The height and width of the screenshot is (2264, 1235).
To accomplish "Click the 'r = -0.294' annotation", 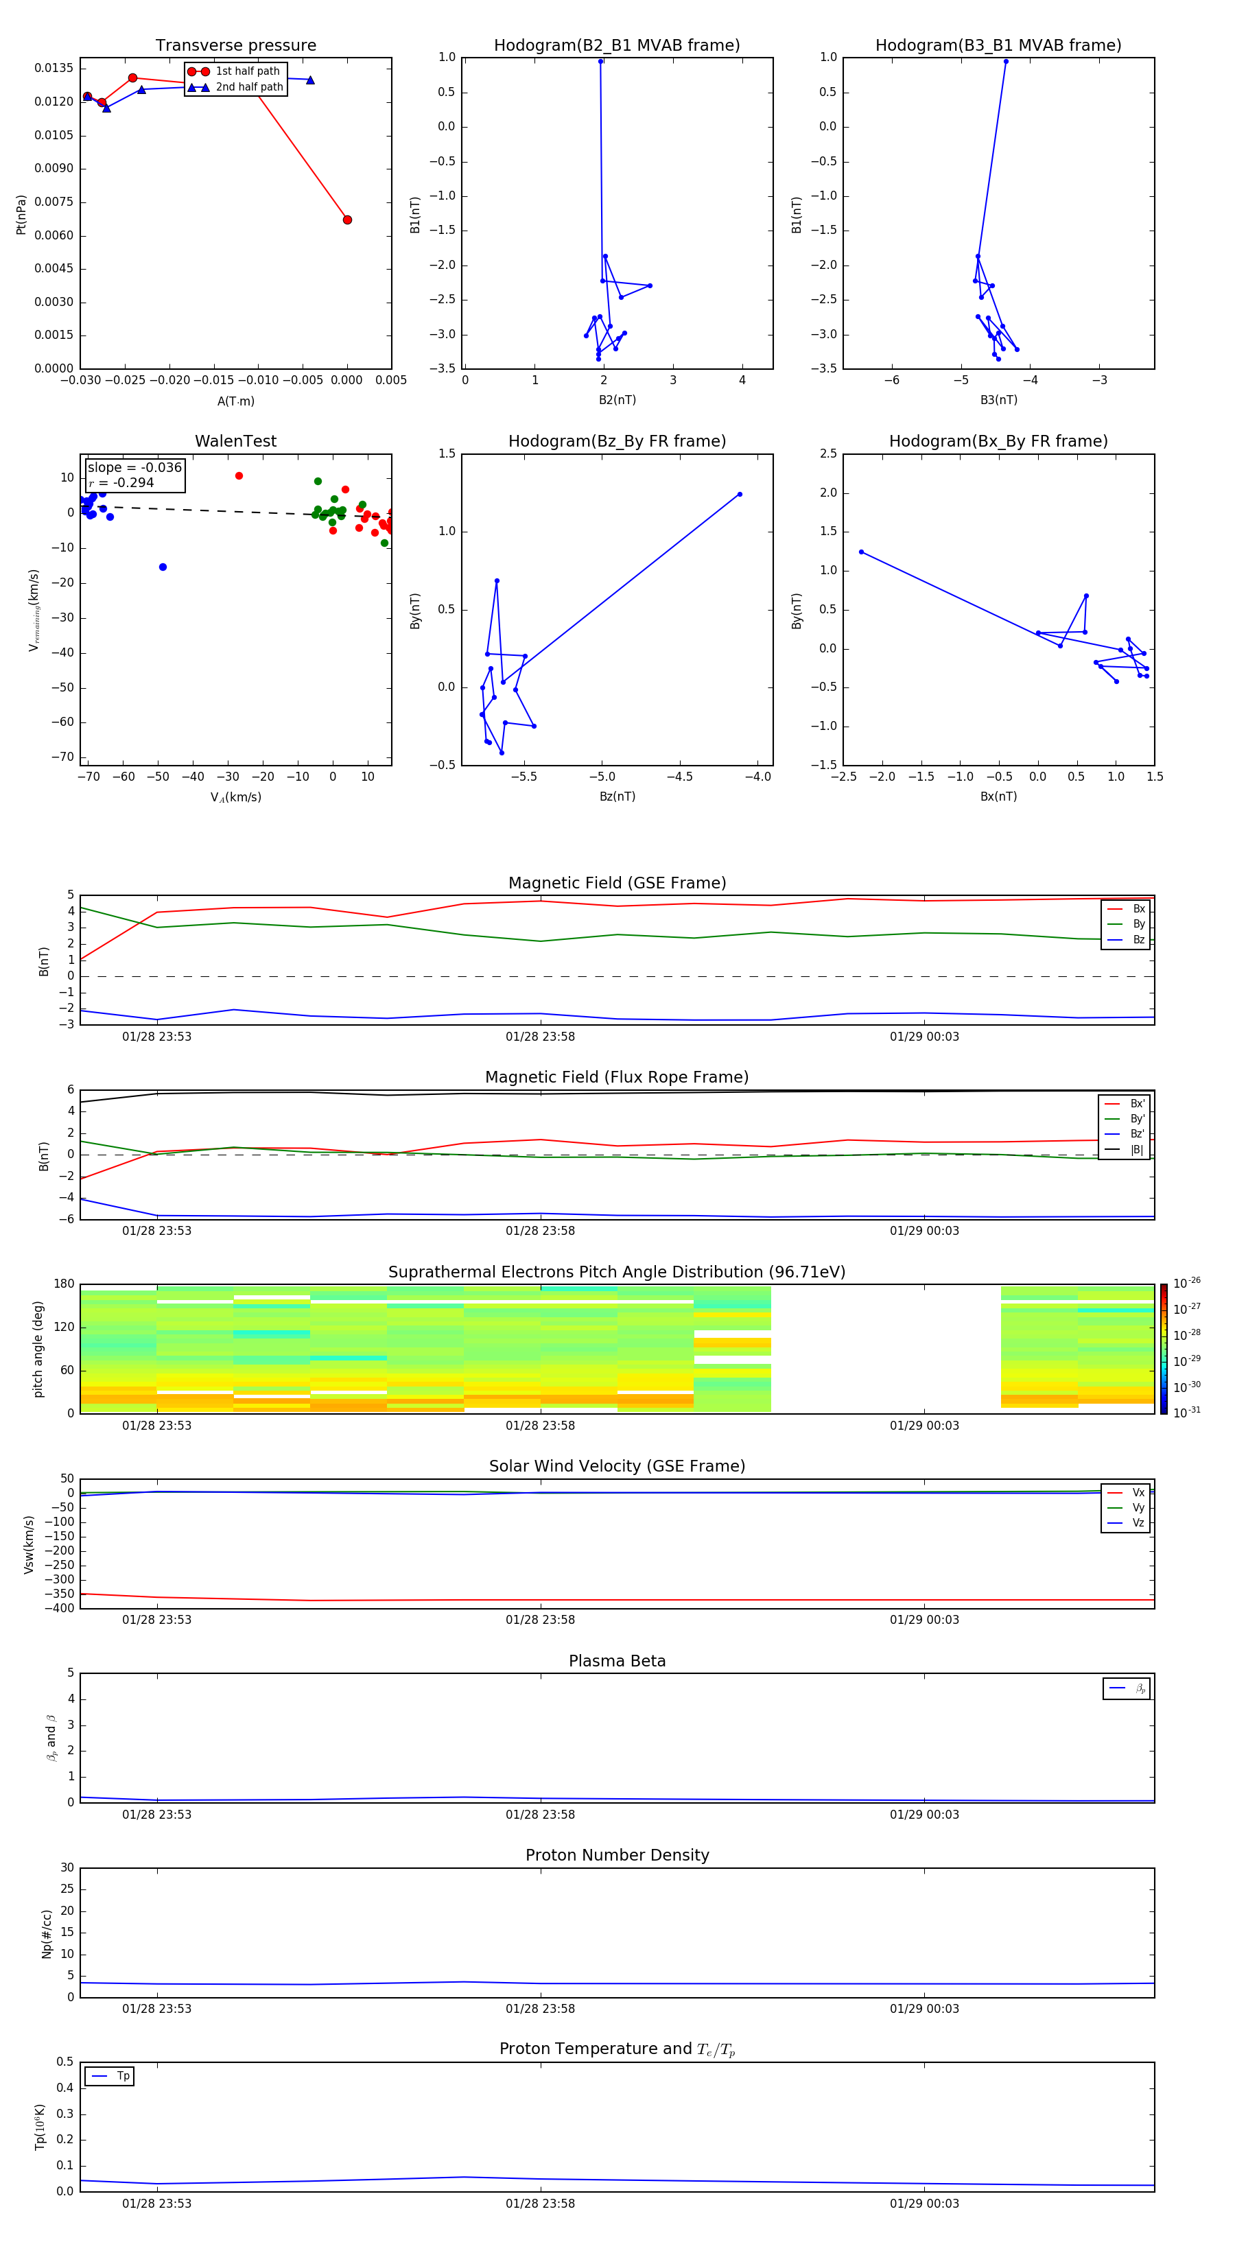I will [x=121, y=482].
